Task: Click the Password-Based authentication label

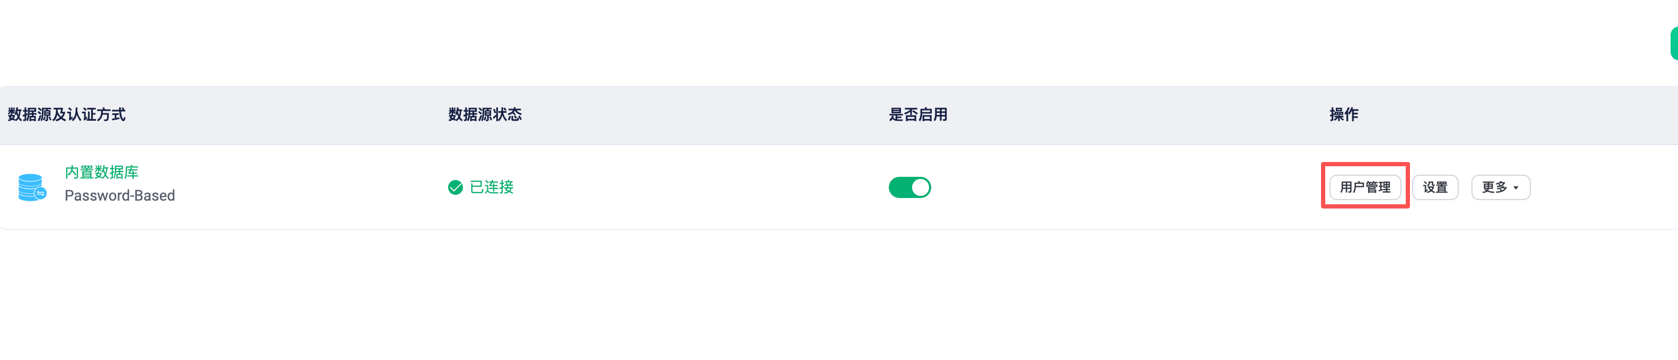Action: coord(120,196)
